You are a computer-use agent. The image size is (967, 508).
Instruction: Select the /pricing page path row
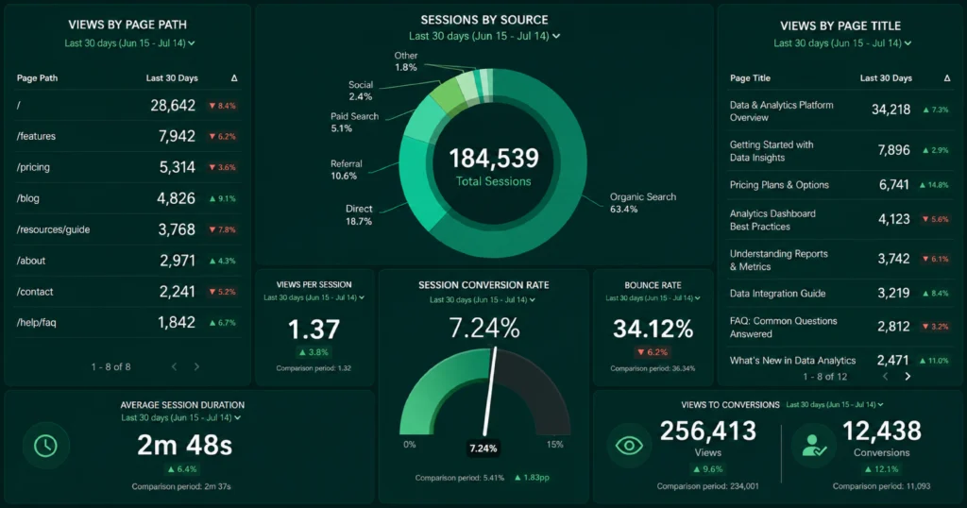127,167
